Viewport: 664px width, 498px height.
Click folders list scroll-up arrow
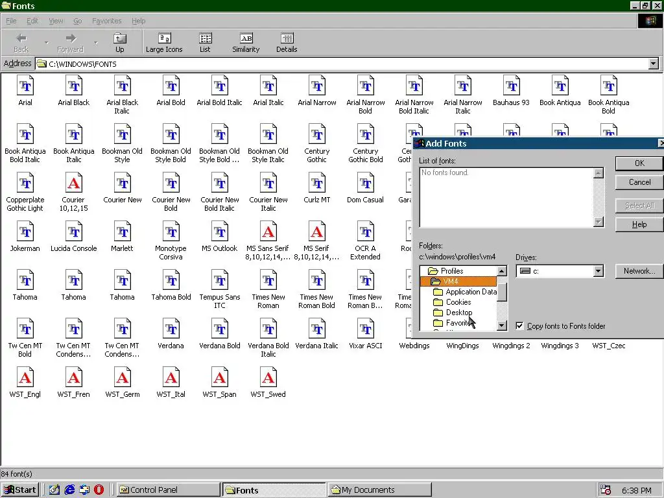502,271
